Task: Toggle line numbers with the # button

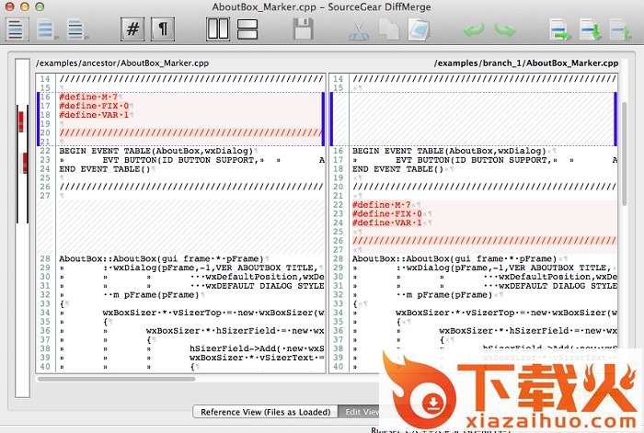Action: click(132, 28)
